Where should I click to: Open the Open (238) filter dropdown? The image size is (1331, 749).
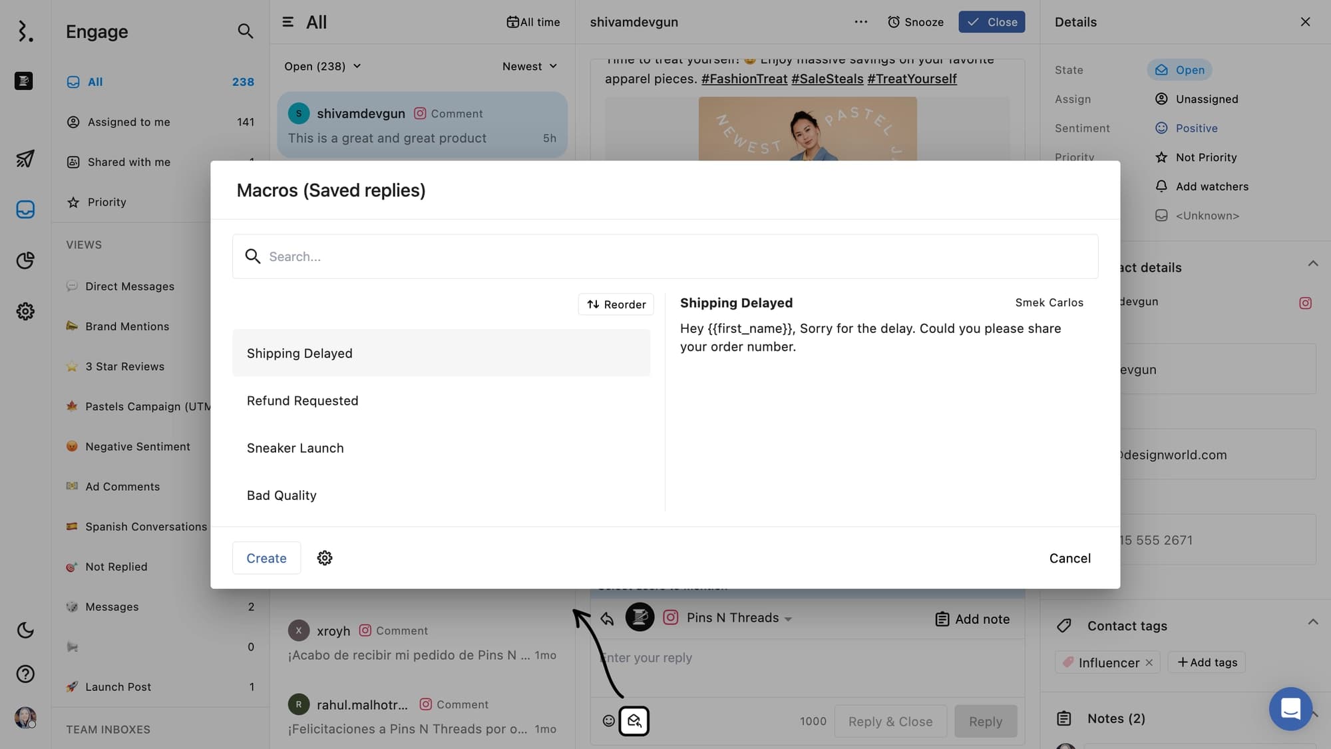click(323, 66)
